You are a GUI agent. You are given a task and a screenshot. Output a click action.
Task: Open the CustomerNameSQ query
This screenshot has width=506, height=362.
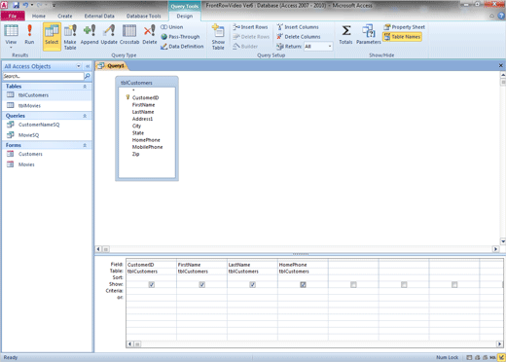click(x=47, y=125)
